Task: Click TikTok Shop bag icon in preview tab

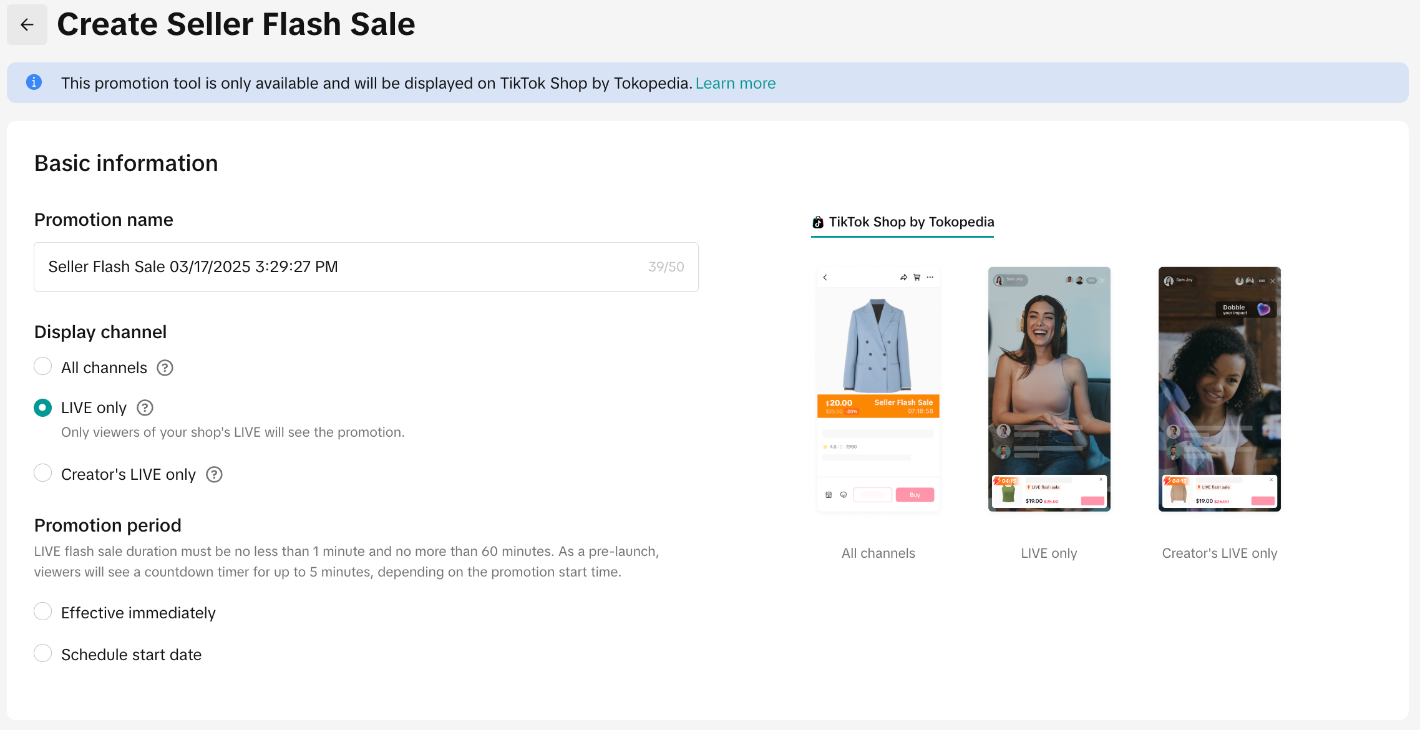Action: coord(817,222)
